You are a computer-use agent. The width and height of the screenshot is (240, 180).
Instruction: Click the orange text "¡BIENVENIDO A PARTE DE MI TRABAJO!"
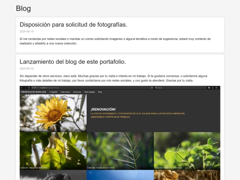[x=110, y=117]
